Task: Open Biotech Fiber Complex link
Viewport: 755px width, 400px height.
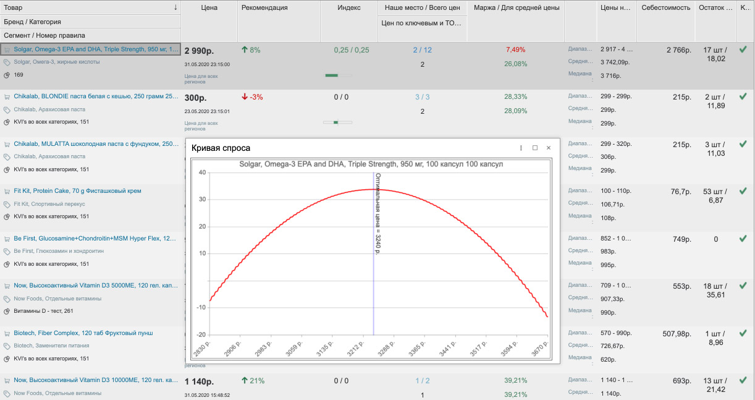Action: pyautogui.click(x=83, y=333)
